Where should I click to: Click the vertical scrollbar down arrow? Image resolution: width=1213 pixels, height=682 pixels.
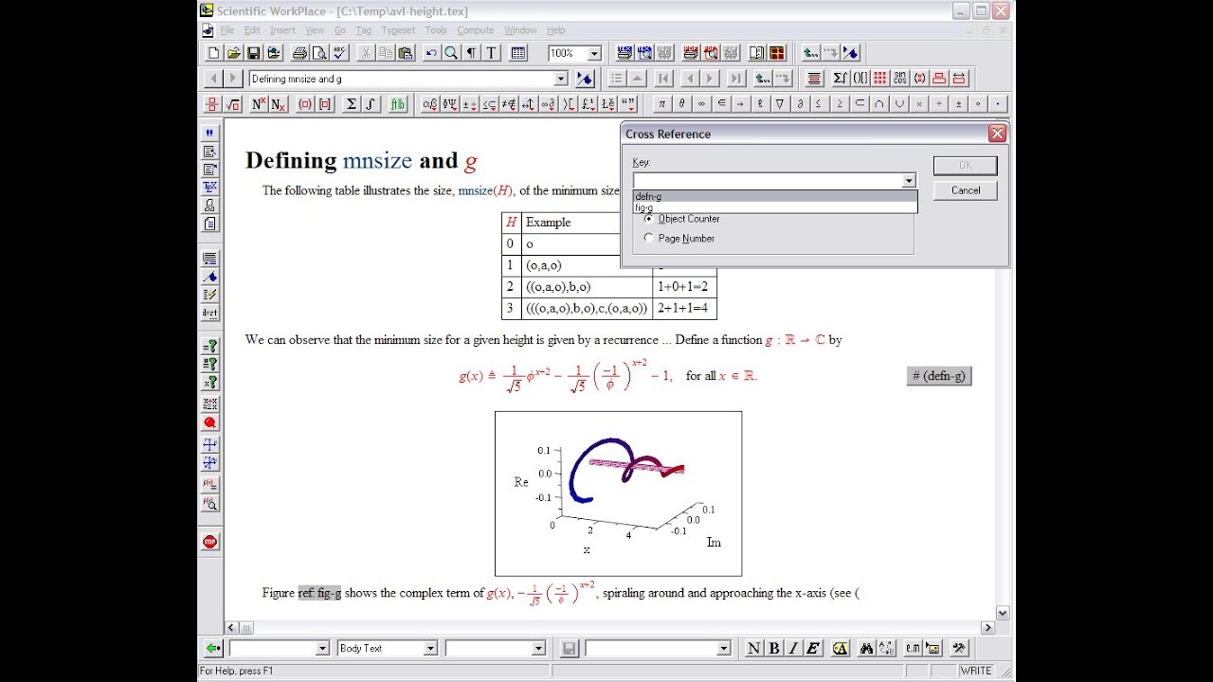point(1003,613)
